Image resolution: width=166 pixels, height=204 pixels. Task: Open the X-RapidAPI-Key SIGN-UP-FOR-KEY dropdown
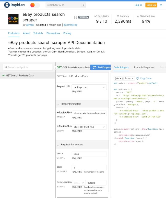(89, 127)
